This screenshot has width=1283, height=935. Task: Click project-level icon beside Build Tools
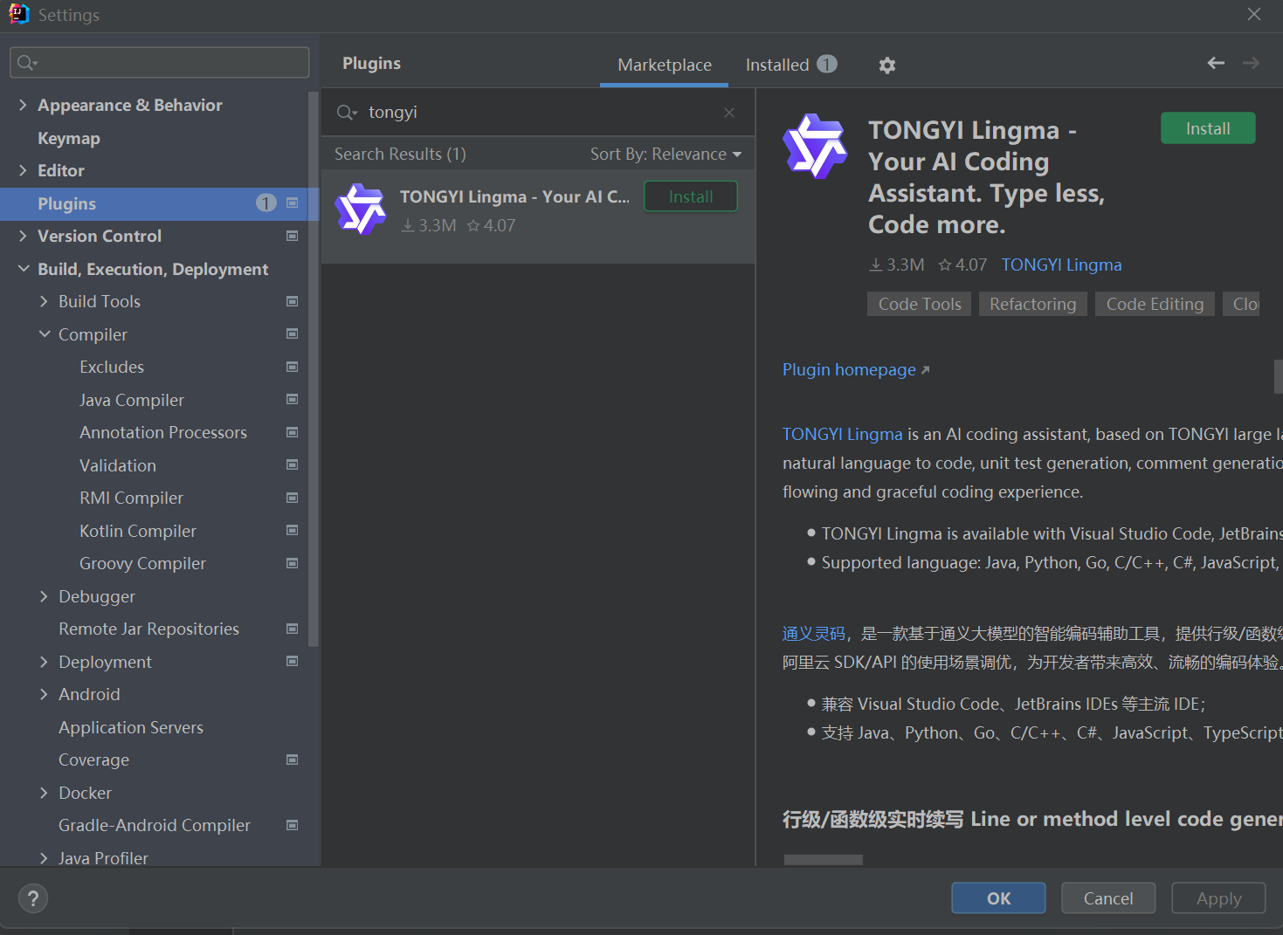point(293,301)
